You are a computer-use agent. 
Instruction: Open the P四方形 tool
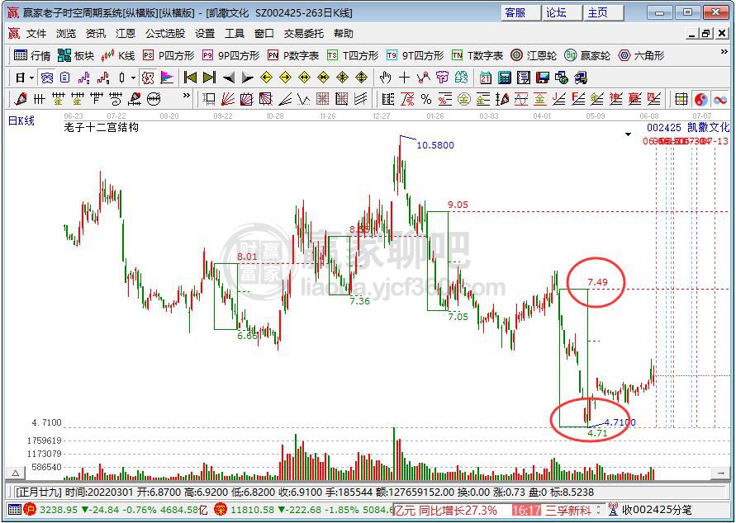click(169, 56)
